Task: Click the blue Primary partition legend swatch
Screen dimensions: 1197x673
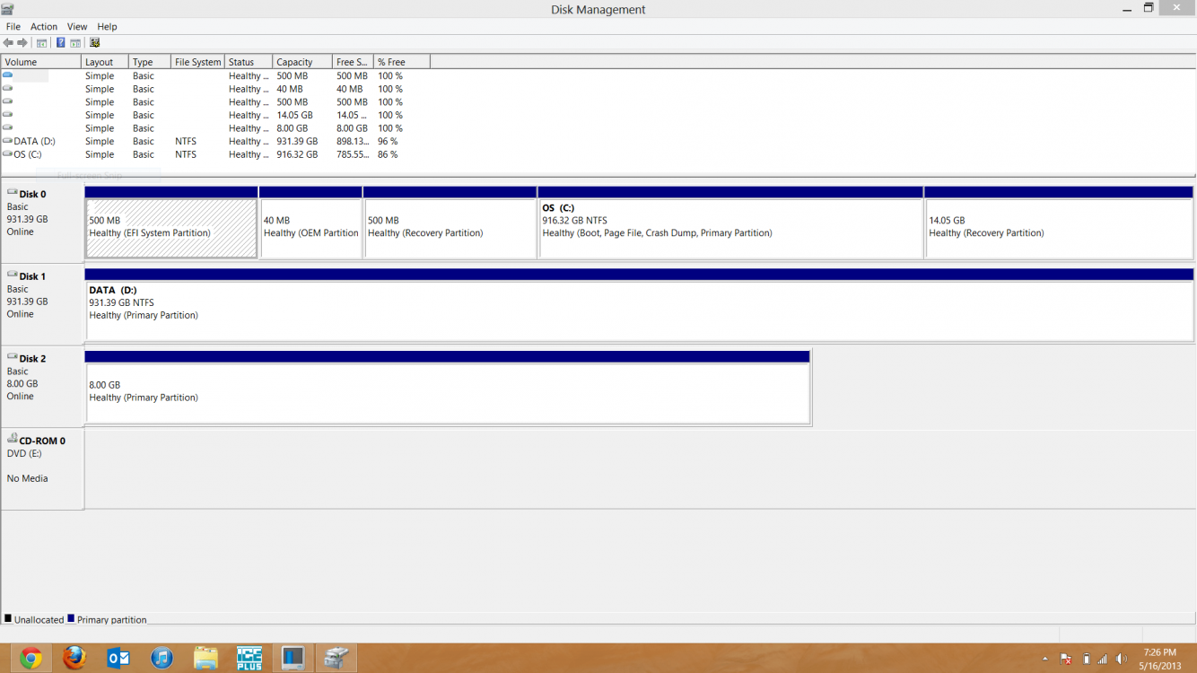Action: pyautogui.click(x=71, y=618)
